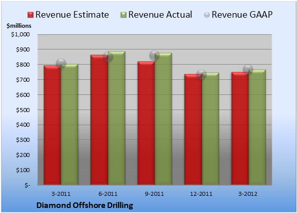This screenshot has height=213, width=297.
Task: Select the red estimate bar for 12-2011
Action: pyautogui.click(x=193, y=130)
